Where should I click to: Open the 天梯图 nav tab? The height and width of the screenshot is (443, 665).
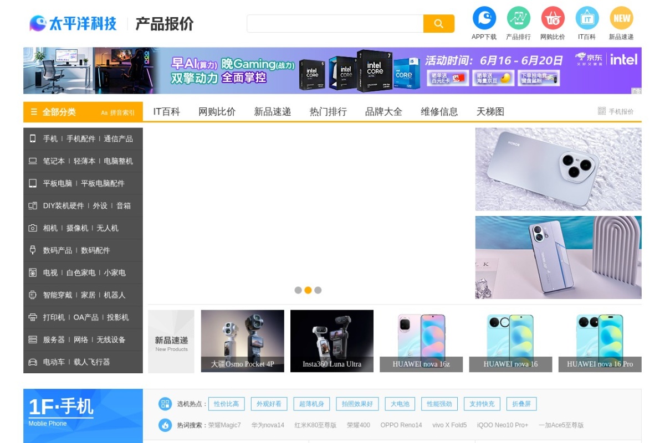(x=490, y=112)
